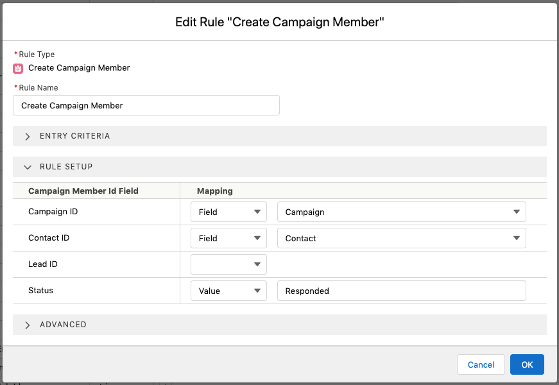Viewport: 559px width, 385px height.
Task: Expand the ADVANCED section
Action: point(63,325)
